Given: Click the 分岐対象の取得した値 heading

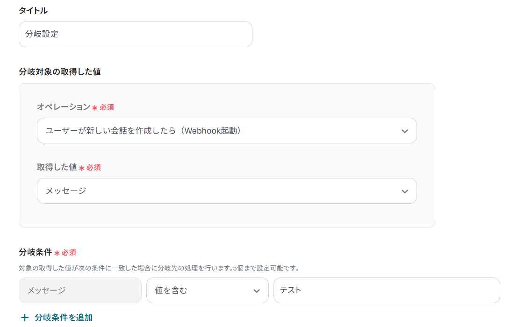Looking at the screenshot, I should pyautogui.click(x=60, y=71).
